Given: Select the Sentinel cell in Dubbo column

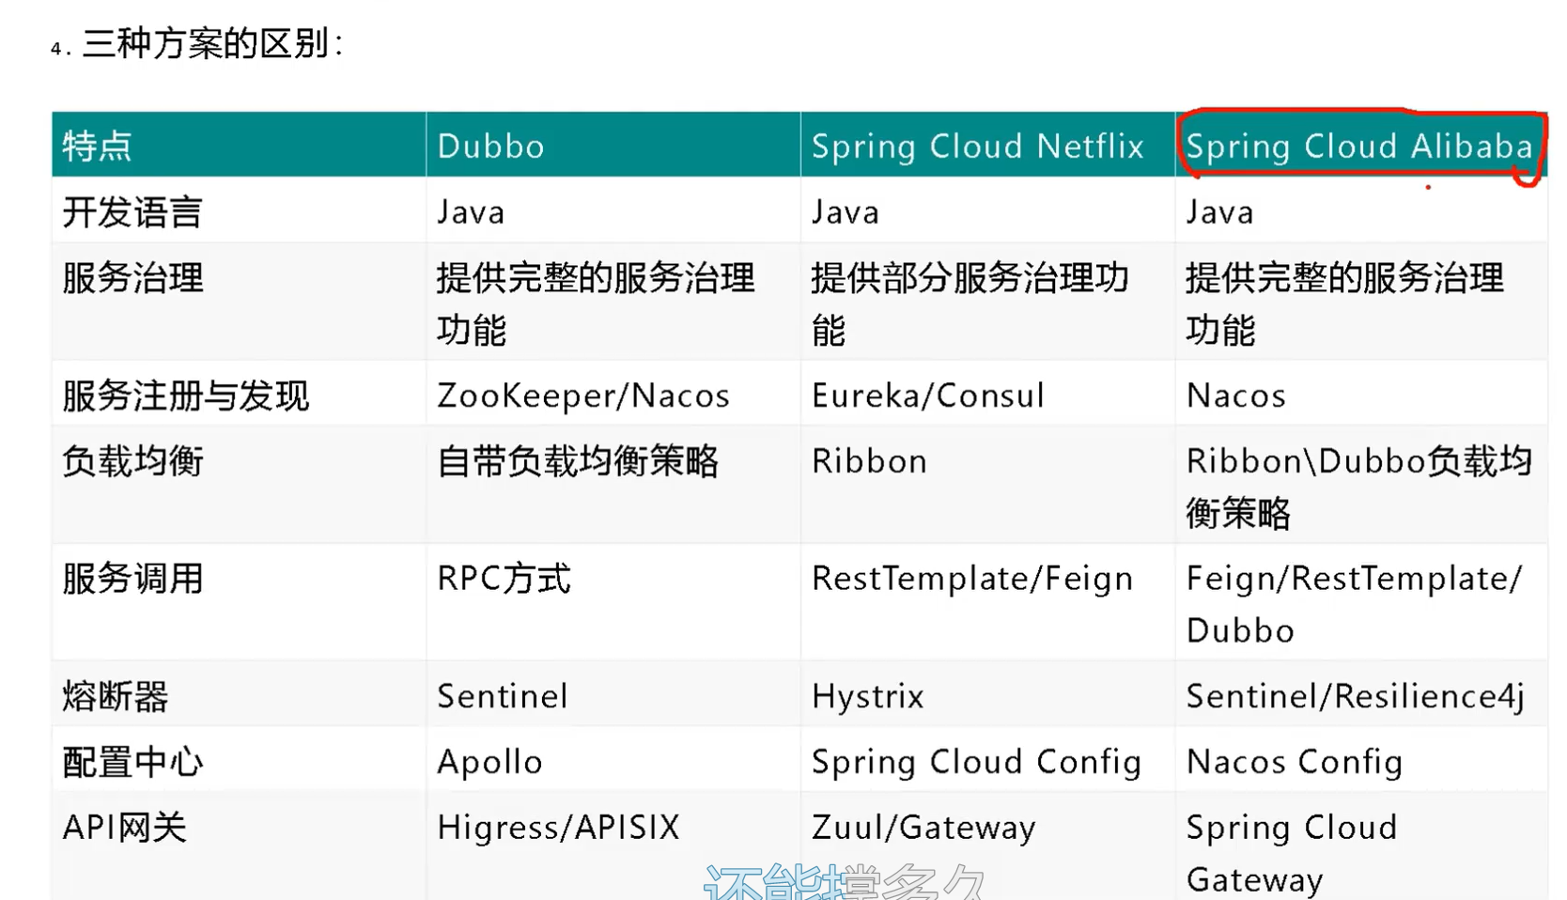Looking at the screenshot, I should [x=503, y=695].
